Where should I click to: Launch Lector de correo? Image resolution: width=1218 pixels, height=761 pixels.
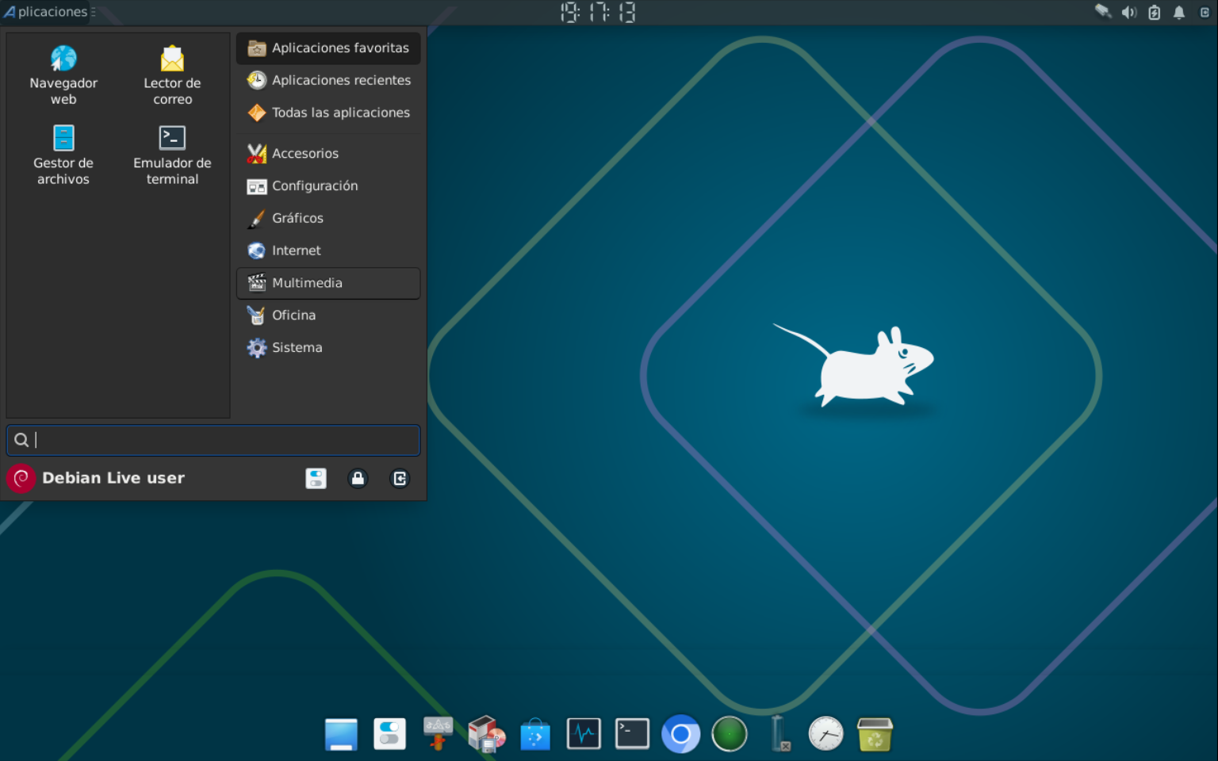(172, 73)
